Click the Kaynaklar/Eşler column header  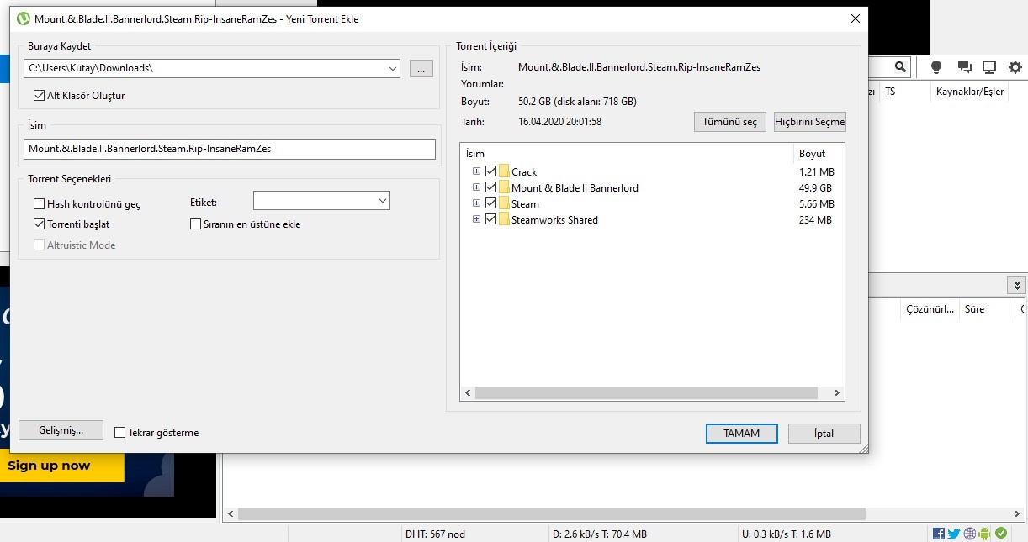click(970, 92)
